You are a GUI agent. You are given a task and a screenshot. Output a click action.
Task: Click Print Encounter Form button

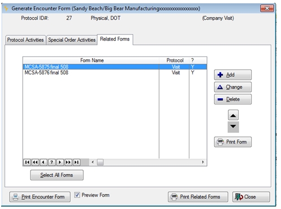pos(40,197)
